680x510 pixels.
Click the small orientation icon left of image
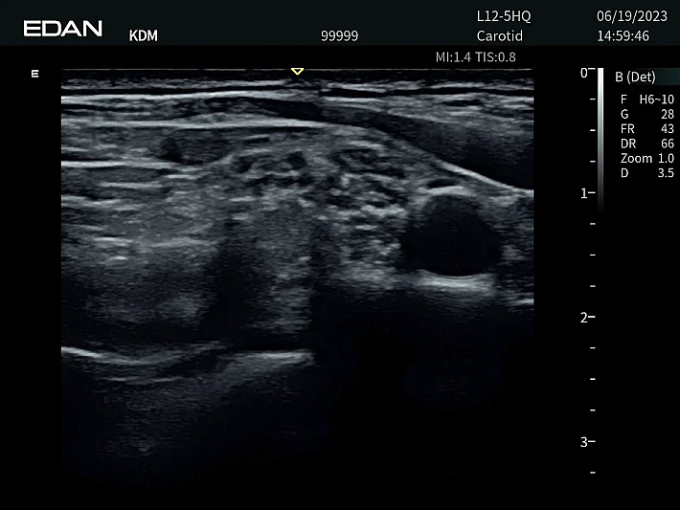coord(35,73)
